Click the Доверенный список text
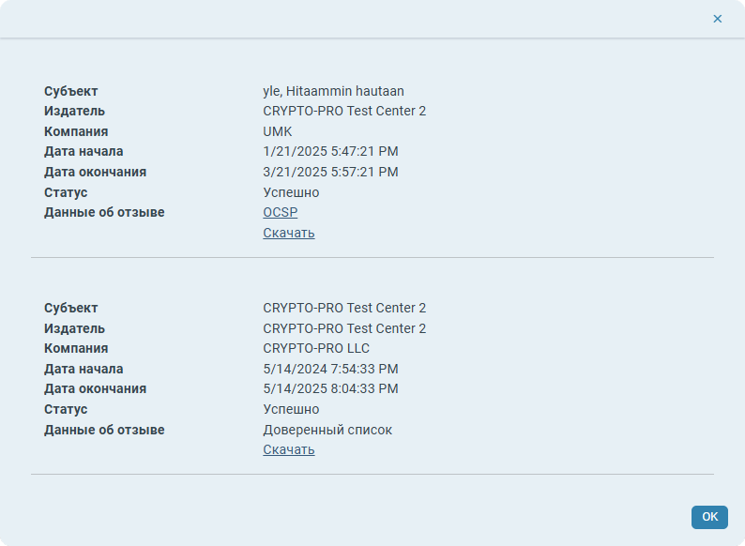Screen dimensions: 745x546 327,430
